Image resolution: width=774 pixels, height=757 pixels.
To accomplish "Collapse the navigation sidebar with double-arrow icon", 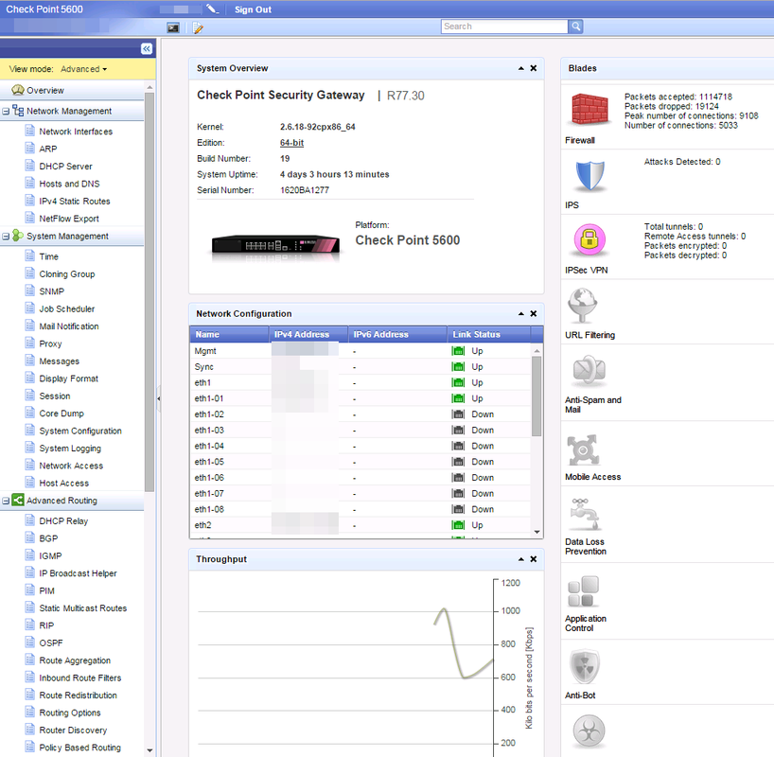I will click(x=146, y=48).
